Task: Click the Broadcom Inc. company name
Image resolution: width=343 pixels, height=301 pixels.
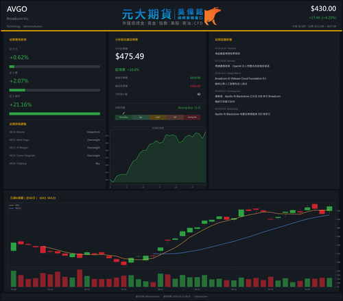Action: tap(18, 19)
